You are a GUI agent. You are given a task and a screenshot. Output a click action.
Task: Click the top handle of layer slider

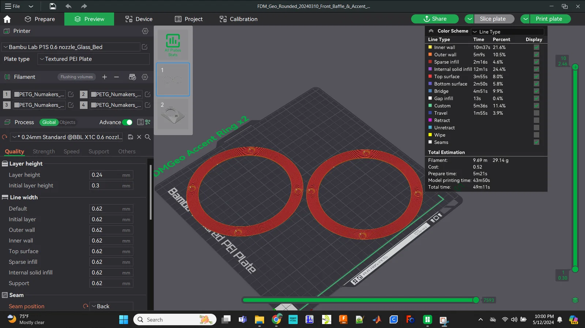575,67
